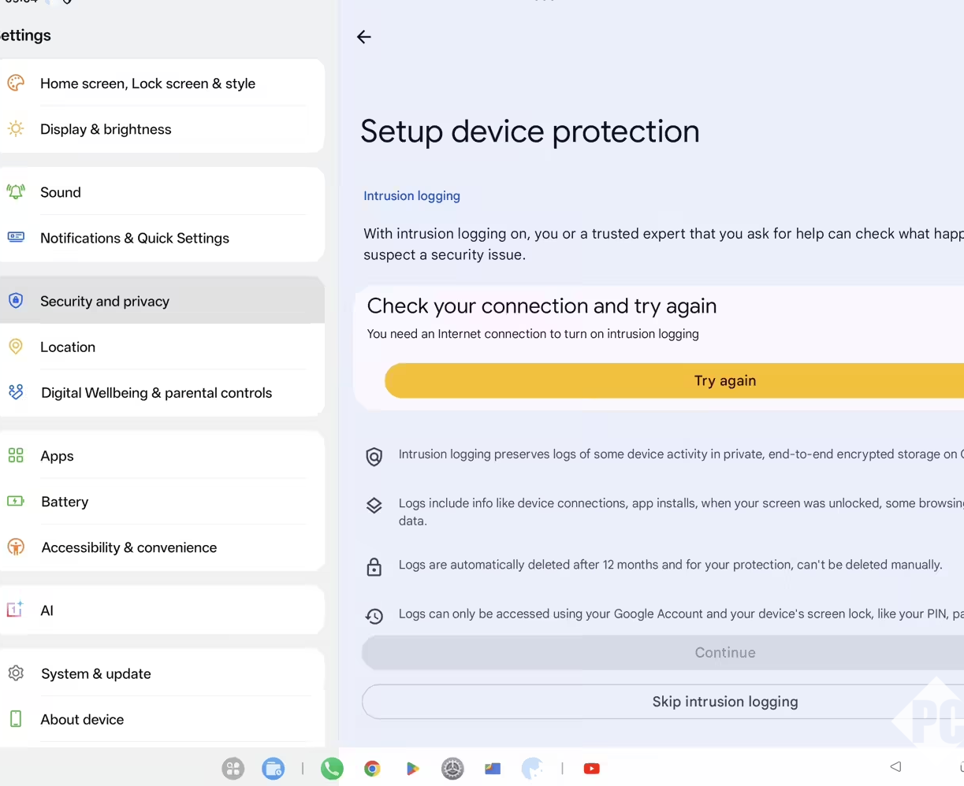Go back with the top arrow
The width and height of the screenshot is (964, 786).
pyautogui.click(x=363, y=37)
